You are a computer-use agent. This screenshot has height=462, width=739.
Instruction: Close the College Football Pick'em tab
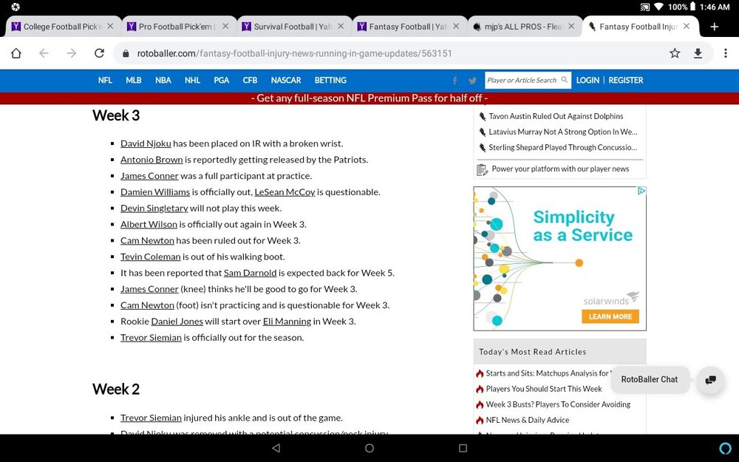pyautogui.click(x=110, y=27)
